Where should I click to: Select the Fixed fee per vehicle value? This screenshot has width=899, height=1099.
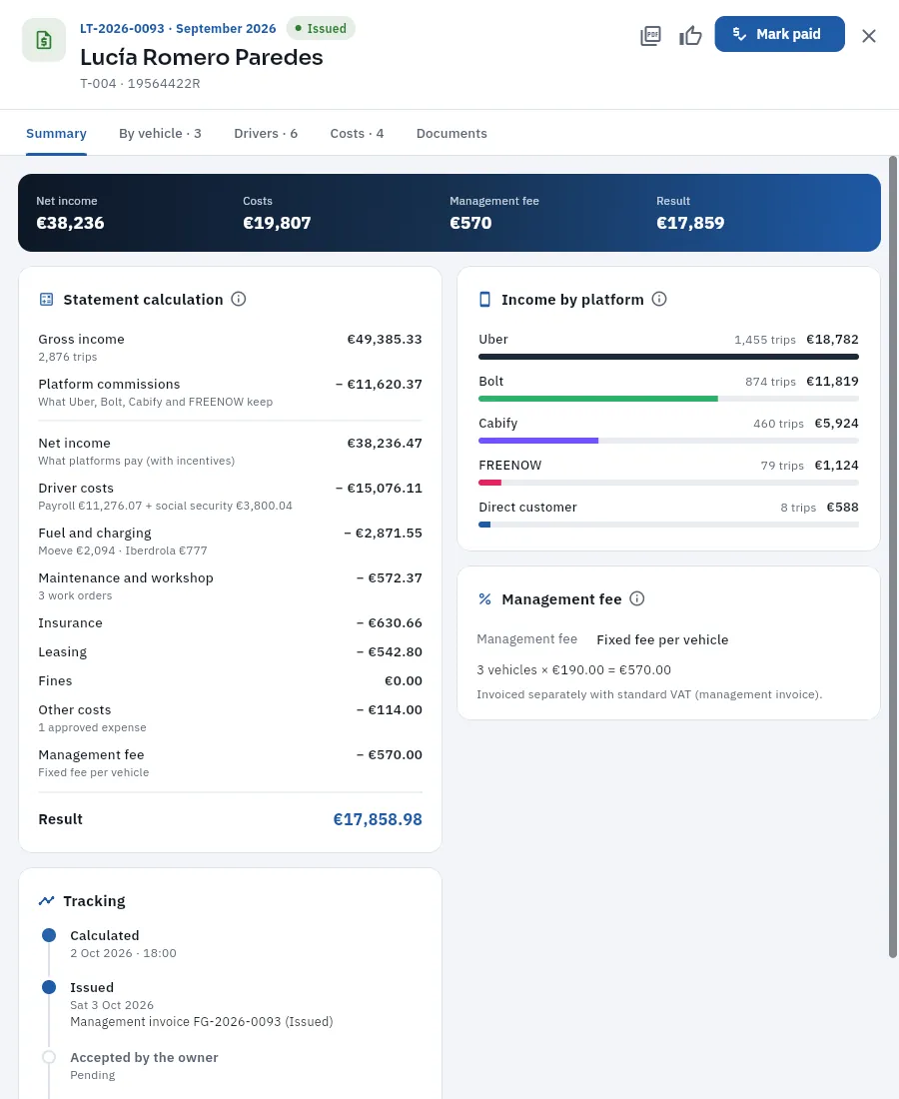(x=662, y=639)
